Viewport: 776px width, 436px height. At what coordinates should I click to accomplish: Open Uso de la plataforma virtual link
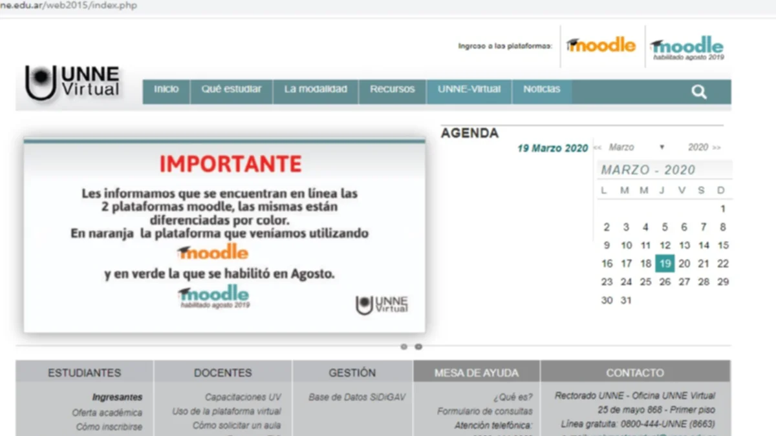click(227, 411)
